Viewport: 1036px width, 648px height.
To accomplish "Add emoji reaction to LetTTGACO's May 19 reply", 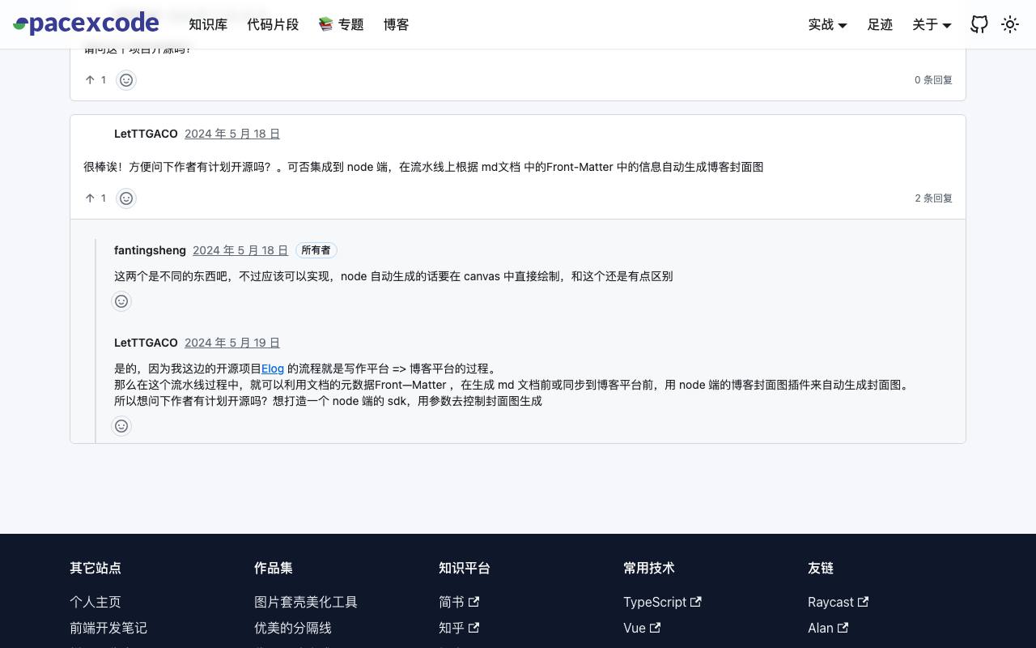I will pos(121,426).
